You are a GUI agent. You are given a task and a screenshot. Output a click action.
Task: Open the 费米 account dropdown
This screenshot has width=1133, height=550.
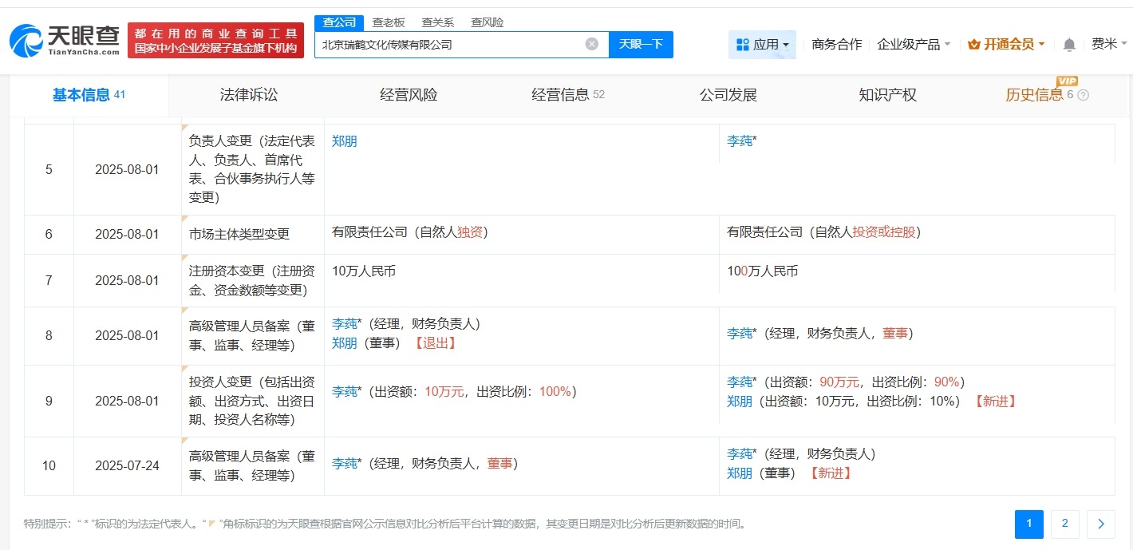pyautogui.click(x=1107, y=45)
